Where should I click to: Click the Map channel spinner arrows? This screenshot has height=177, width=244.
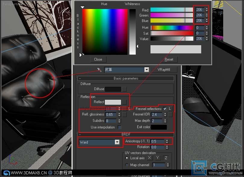[x=168, y=165]
